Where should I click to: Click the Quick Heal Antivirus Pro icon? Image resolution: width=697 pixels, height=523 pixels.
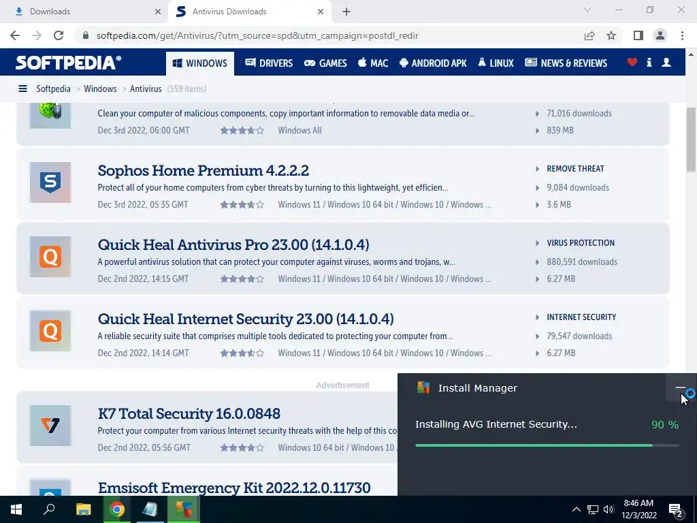[x=50, y=257]
